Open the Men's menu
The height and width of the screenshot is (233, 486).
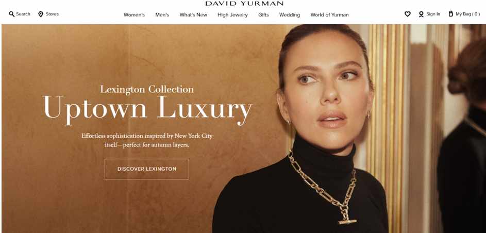click(x=162, y=14)
